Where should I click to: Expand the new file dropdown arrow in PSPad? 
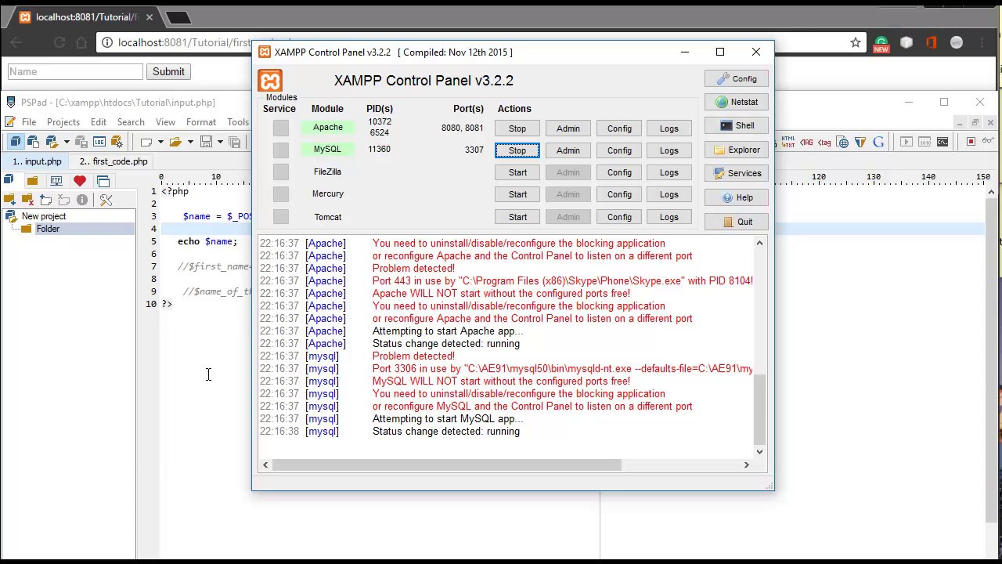click(x=160, y=142)
